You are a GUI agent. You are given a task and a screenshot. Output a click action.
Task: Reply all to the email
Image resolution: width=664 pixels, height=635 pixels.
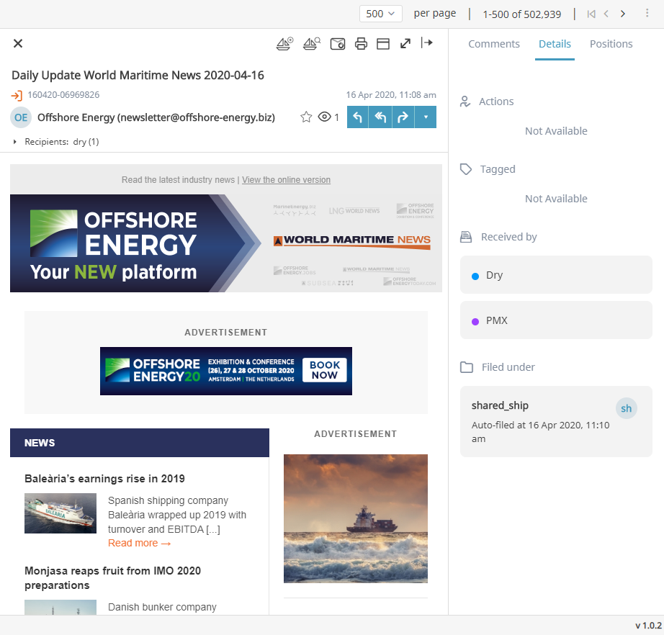coord(380,117)
